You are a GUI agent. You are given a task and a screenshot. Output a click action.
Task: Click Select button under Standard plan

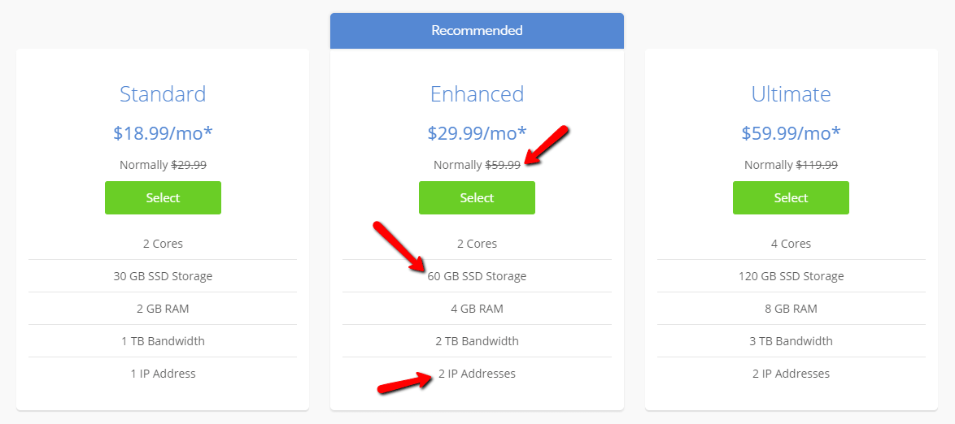coord(163,197)
